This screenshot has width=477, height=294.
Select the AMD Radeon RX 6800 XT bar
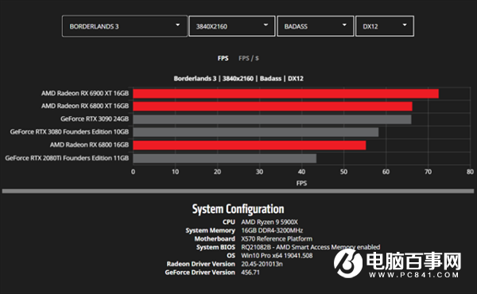tap(273, 106)
